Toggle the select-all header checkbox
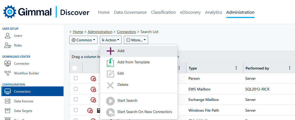The image size is (295, 120). 75,68
